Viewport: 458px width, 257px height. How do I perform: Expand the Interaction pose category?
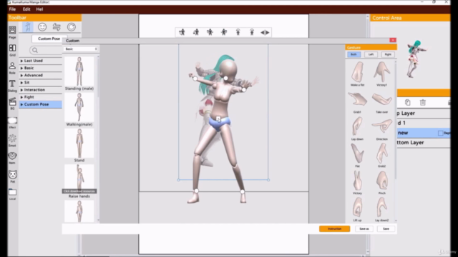[41, 90]
